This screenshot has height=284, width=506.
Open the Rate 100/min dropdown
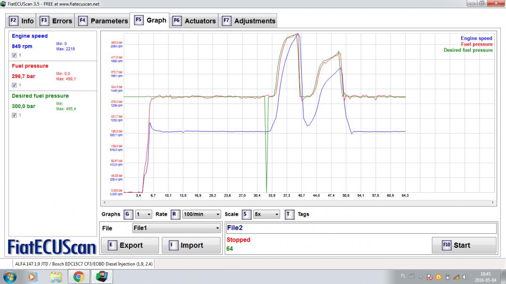(x=201, y=214)
